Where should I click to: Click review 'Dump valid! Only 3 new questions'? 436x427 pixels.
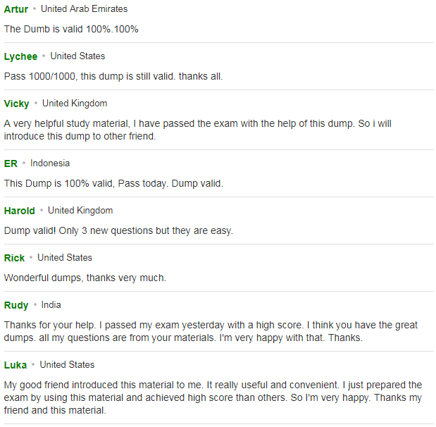(x=118, y=231)
